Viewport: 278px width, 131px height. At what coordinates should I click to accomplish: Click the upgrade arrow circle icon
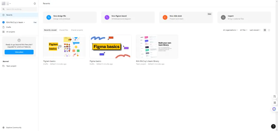[x=19, y=40]
